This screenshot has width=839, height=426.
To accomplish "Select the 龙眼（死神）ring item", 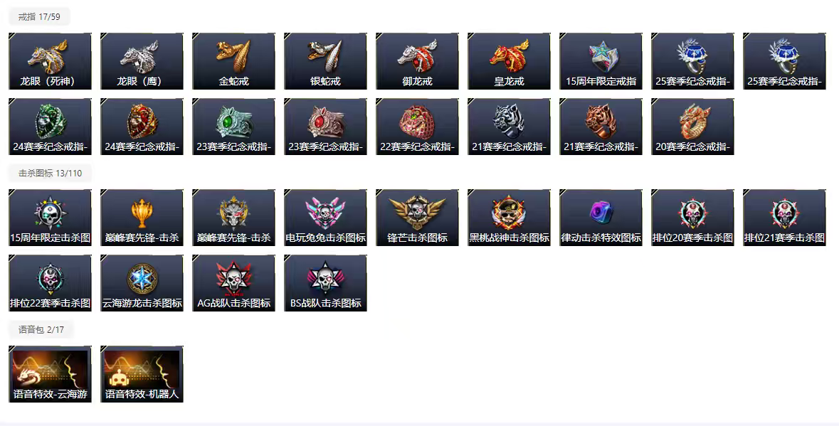I will (50, 61).
